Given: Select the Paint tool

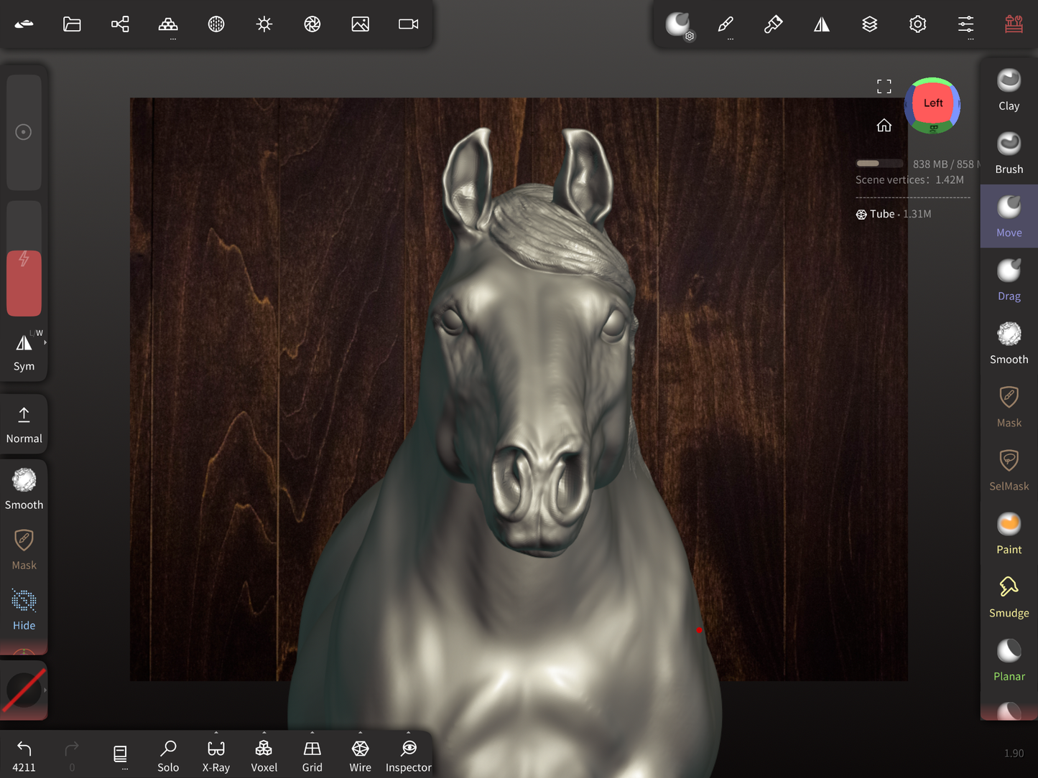Looking at the screenshot, I should click(1009, 533).
